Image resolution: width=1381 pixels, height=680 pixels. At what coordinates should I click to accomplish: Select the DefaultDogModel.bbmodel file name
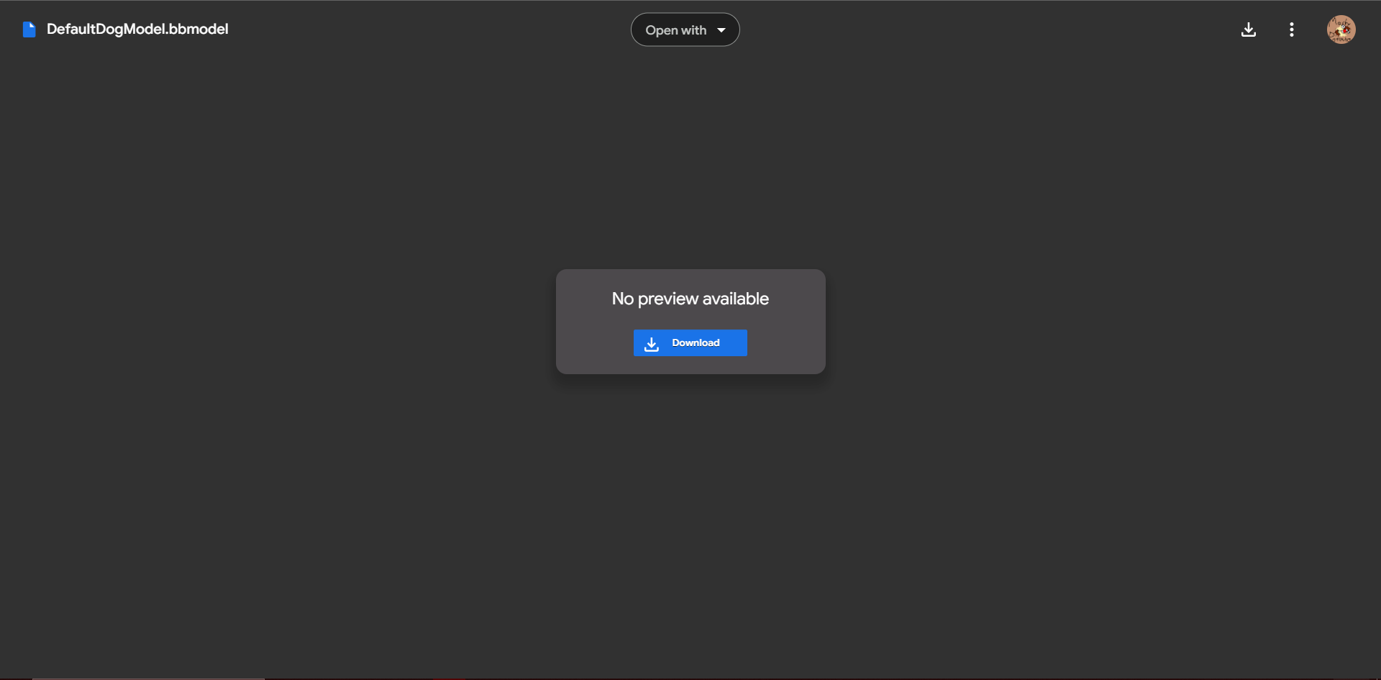point(137,30)
